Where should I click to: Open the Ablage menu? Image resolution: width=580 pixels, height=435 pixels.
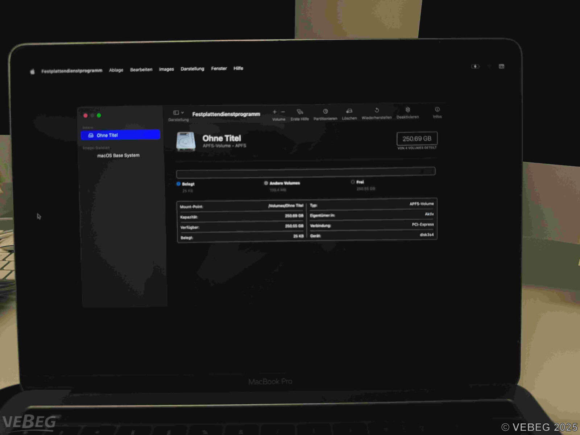tap(116, 70)
